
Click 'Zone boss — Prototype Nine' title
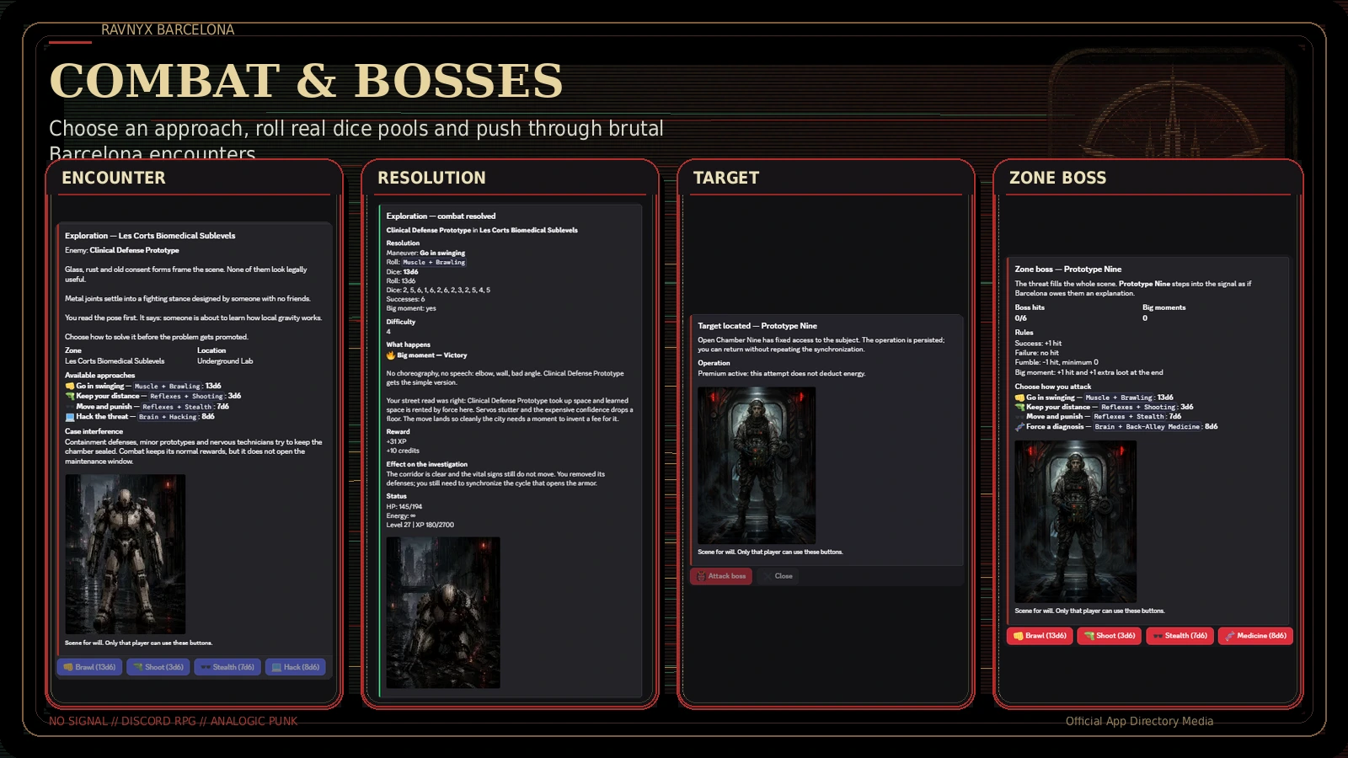(1068, 270)
